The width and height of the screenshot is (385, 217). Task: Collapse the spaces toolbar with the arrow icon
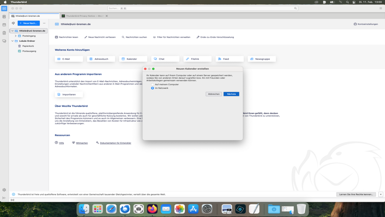point(4,198)
